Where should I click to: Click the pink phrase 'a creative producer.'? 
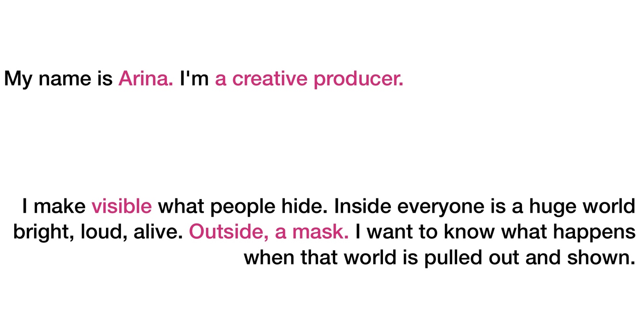pos(309,79)
